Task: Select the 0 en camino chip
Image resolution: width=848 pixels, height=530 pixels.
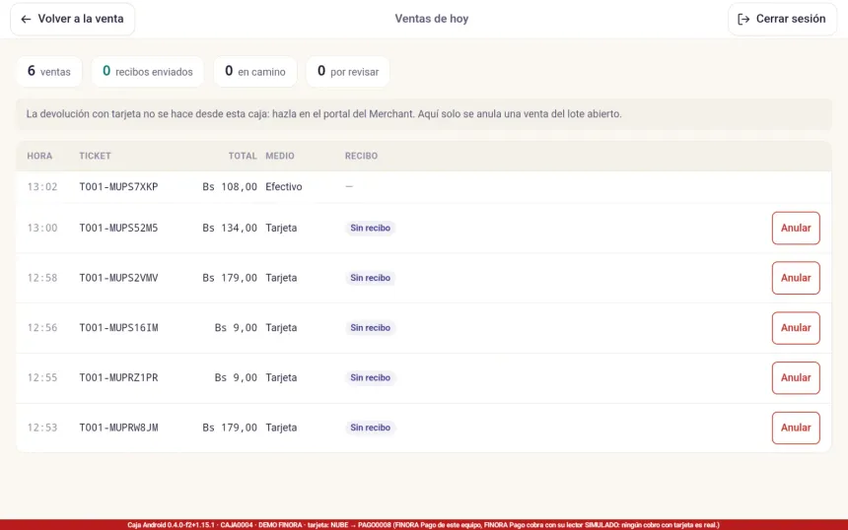Action: [255, 71]
